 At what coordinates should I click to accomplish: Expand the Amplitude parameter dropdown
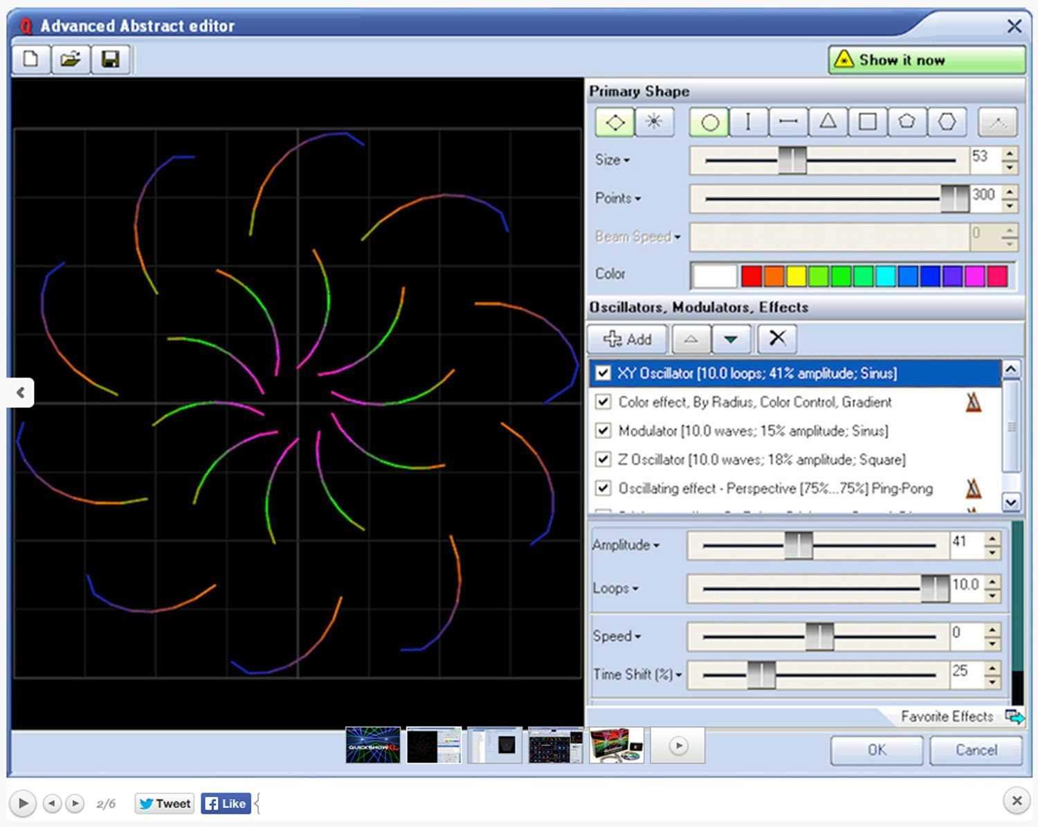656,546
